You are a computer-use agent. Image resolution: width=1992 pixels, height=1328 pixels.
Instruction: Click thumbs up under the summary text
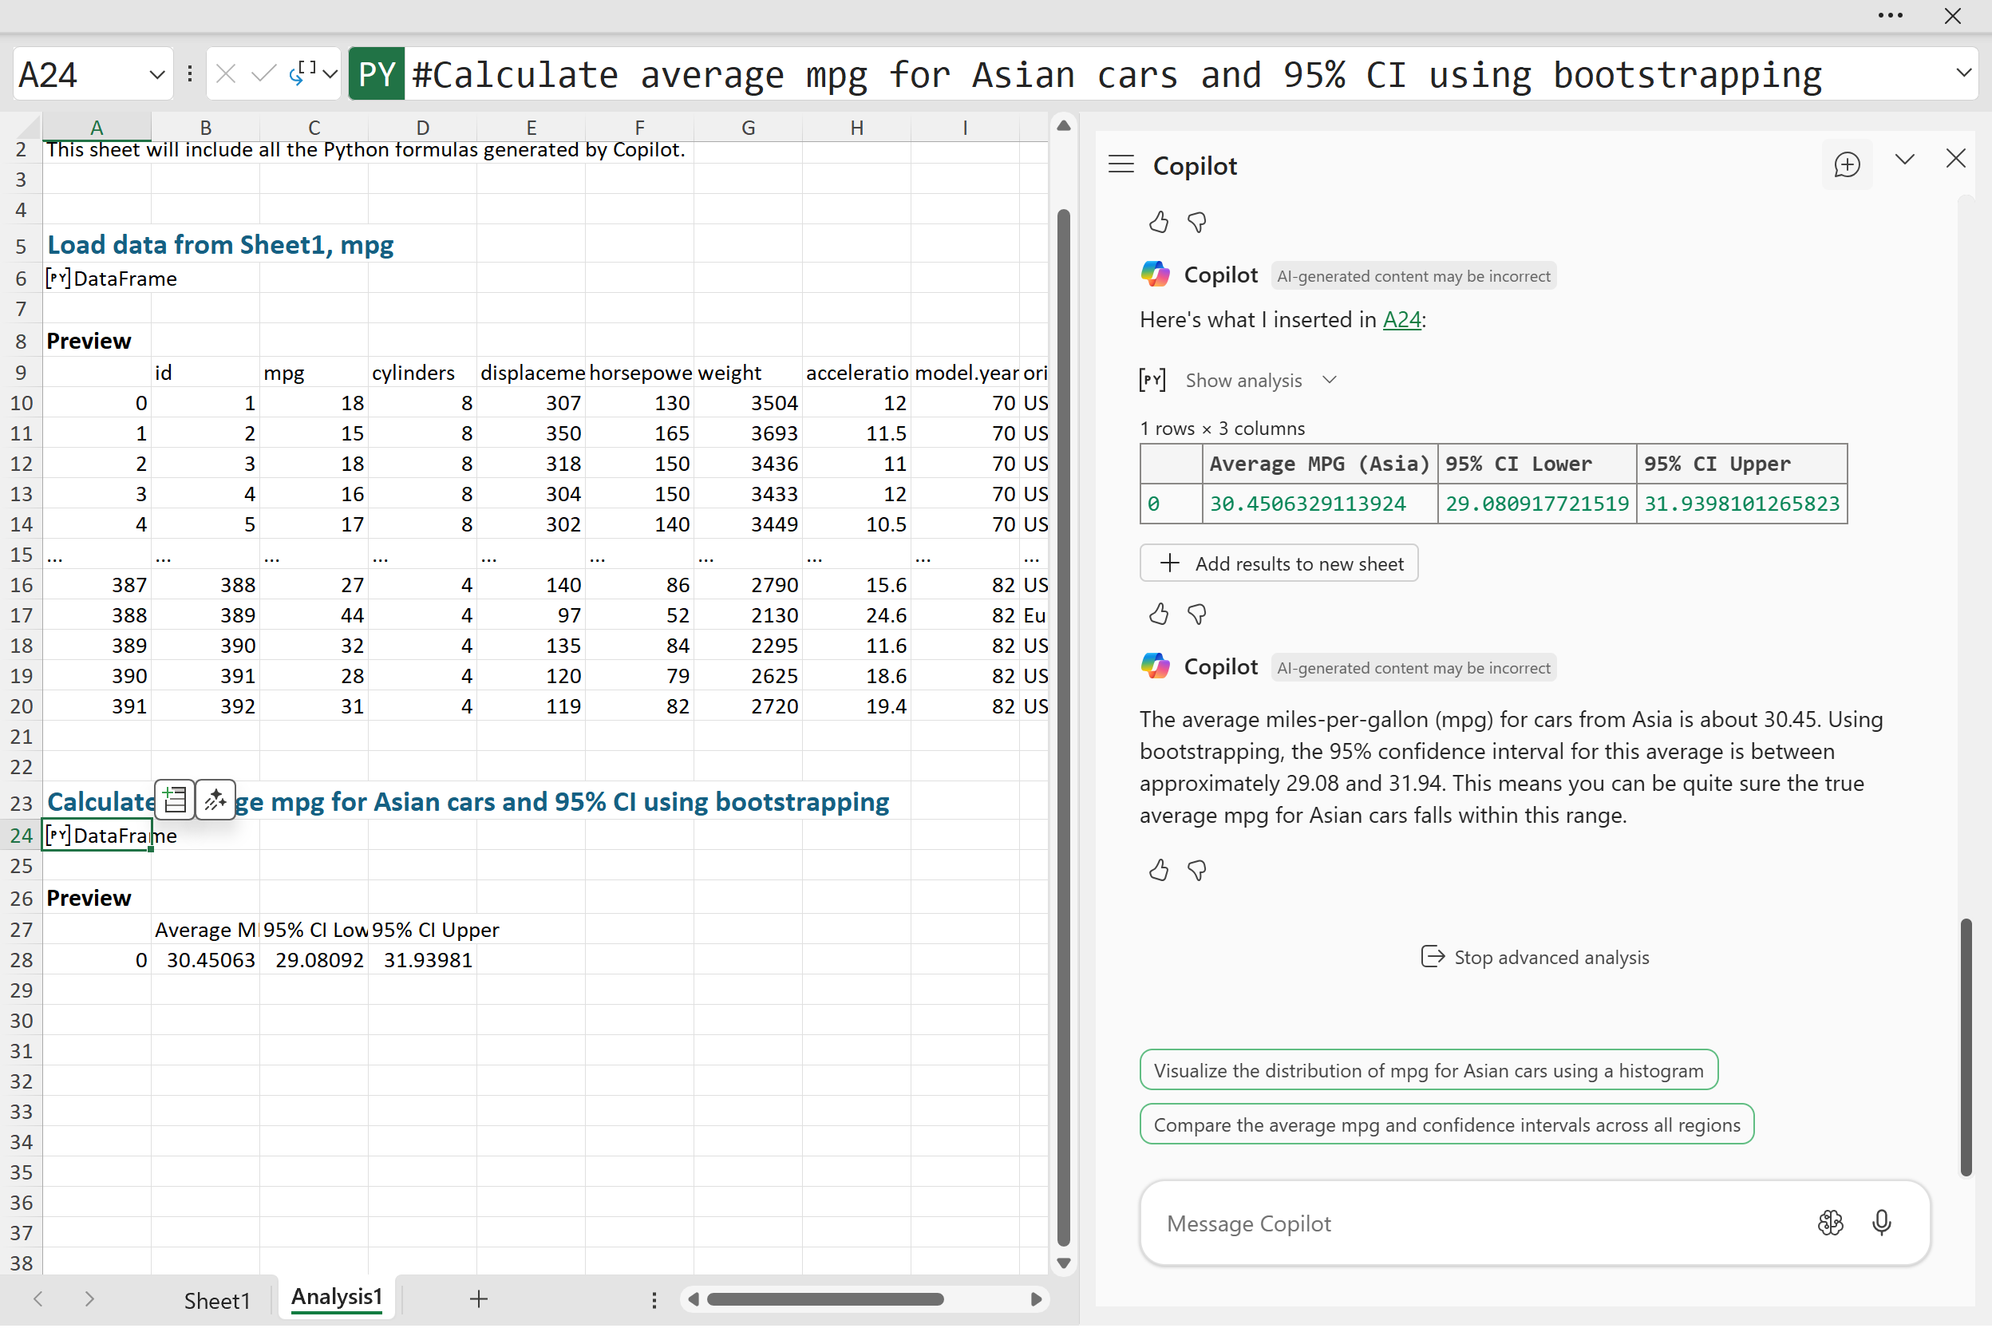point(1158,870)
